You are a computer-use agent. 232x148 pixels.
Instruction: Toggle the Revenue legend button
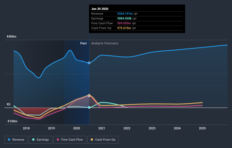[x=16, y=140]
